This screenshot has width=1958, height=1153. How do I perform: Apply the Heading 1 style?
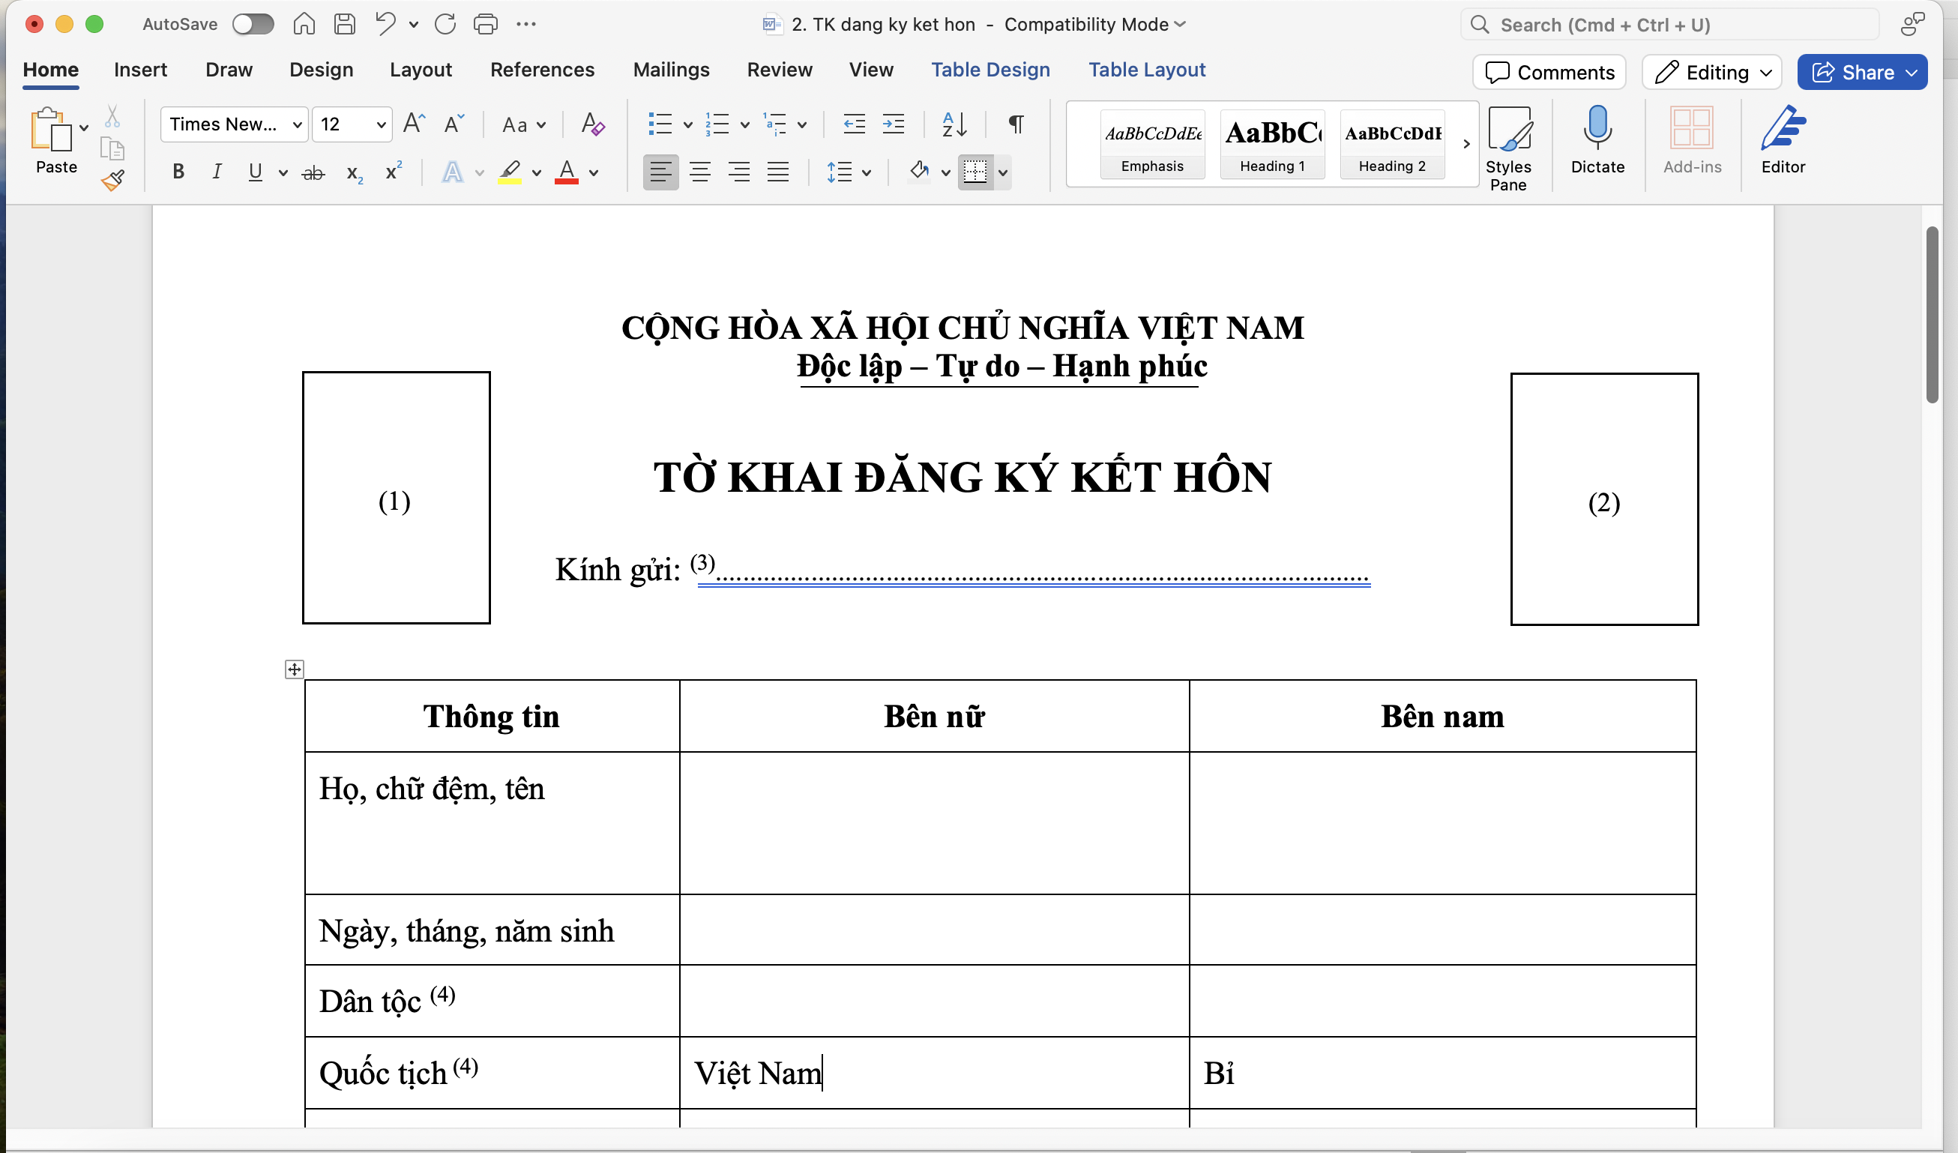pos(1272,145)
